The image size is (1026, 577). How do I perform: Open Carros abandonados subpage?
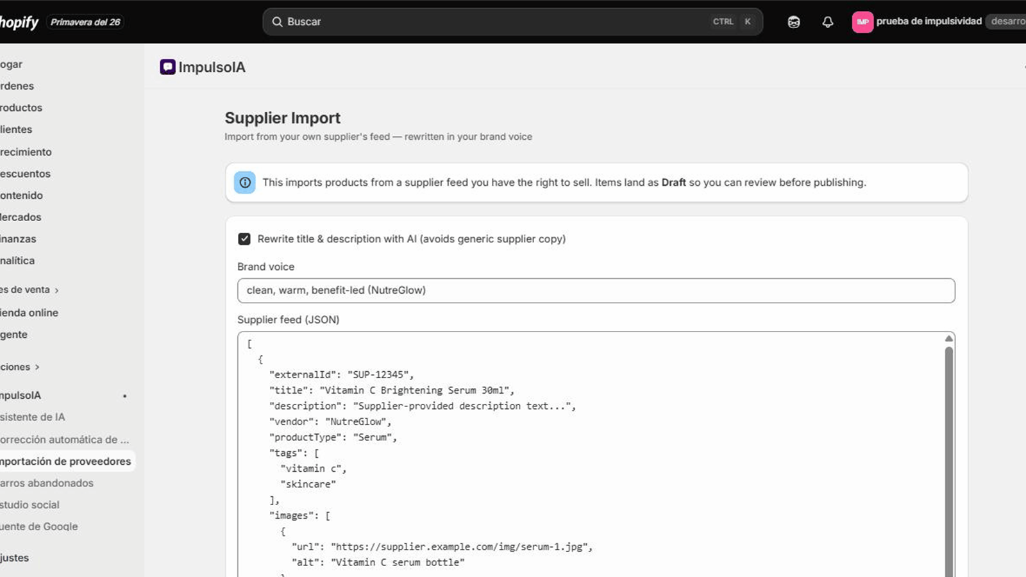pos(46,483)
